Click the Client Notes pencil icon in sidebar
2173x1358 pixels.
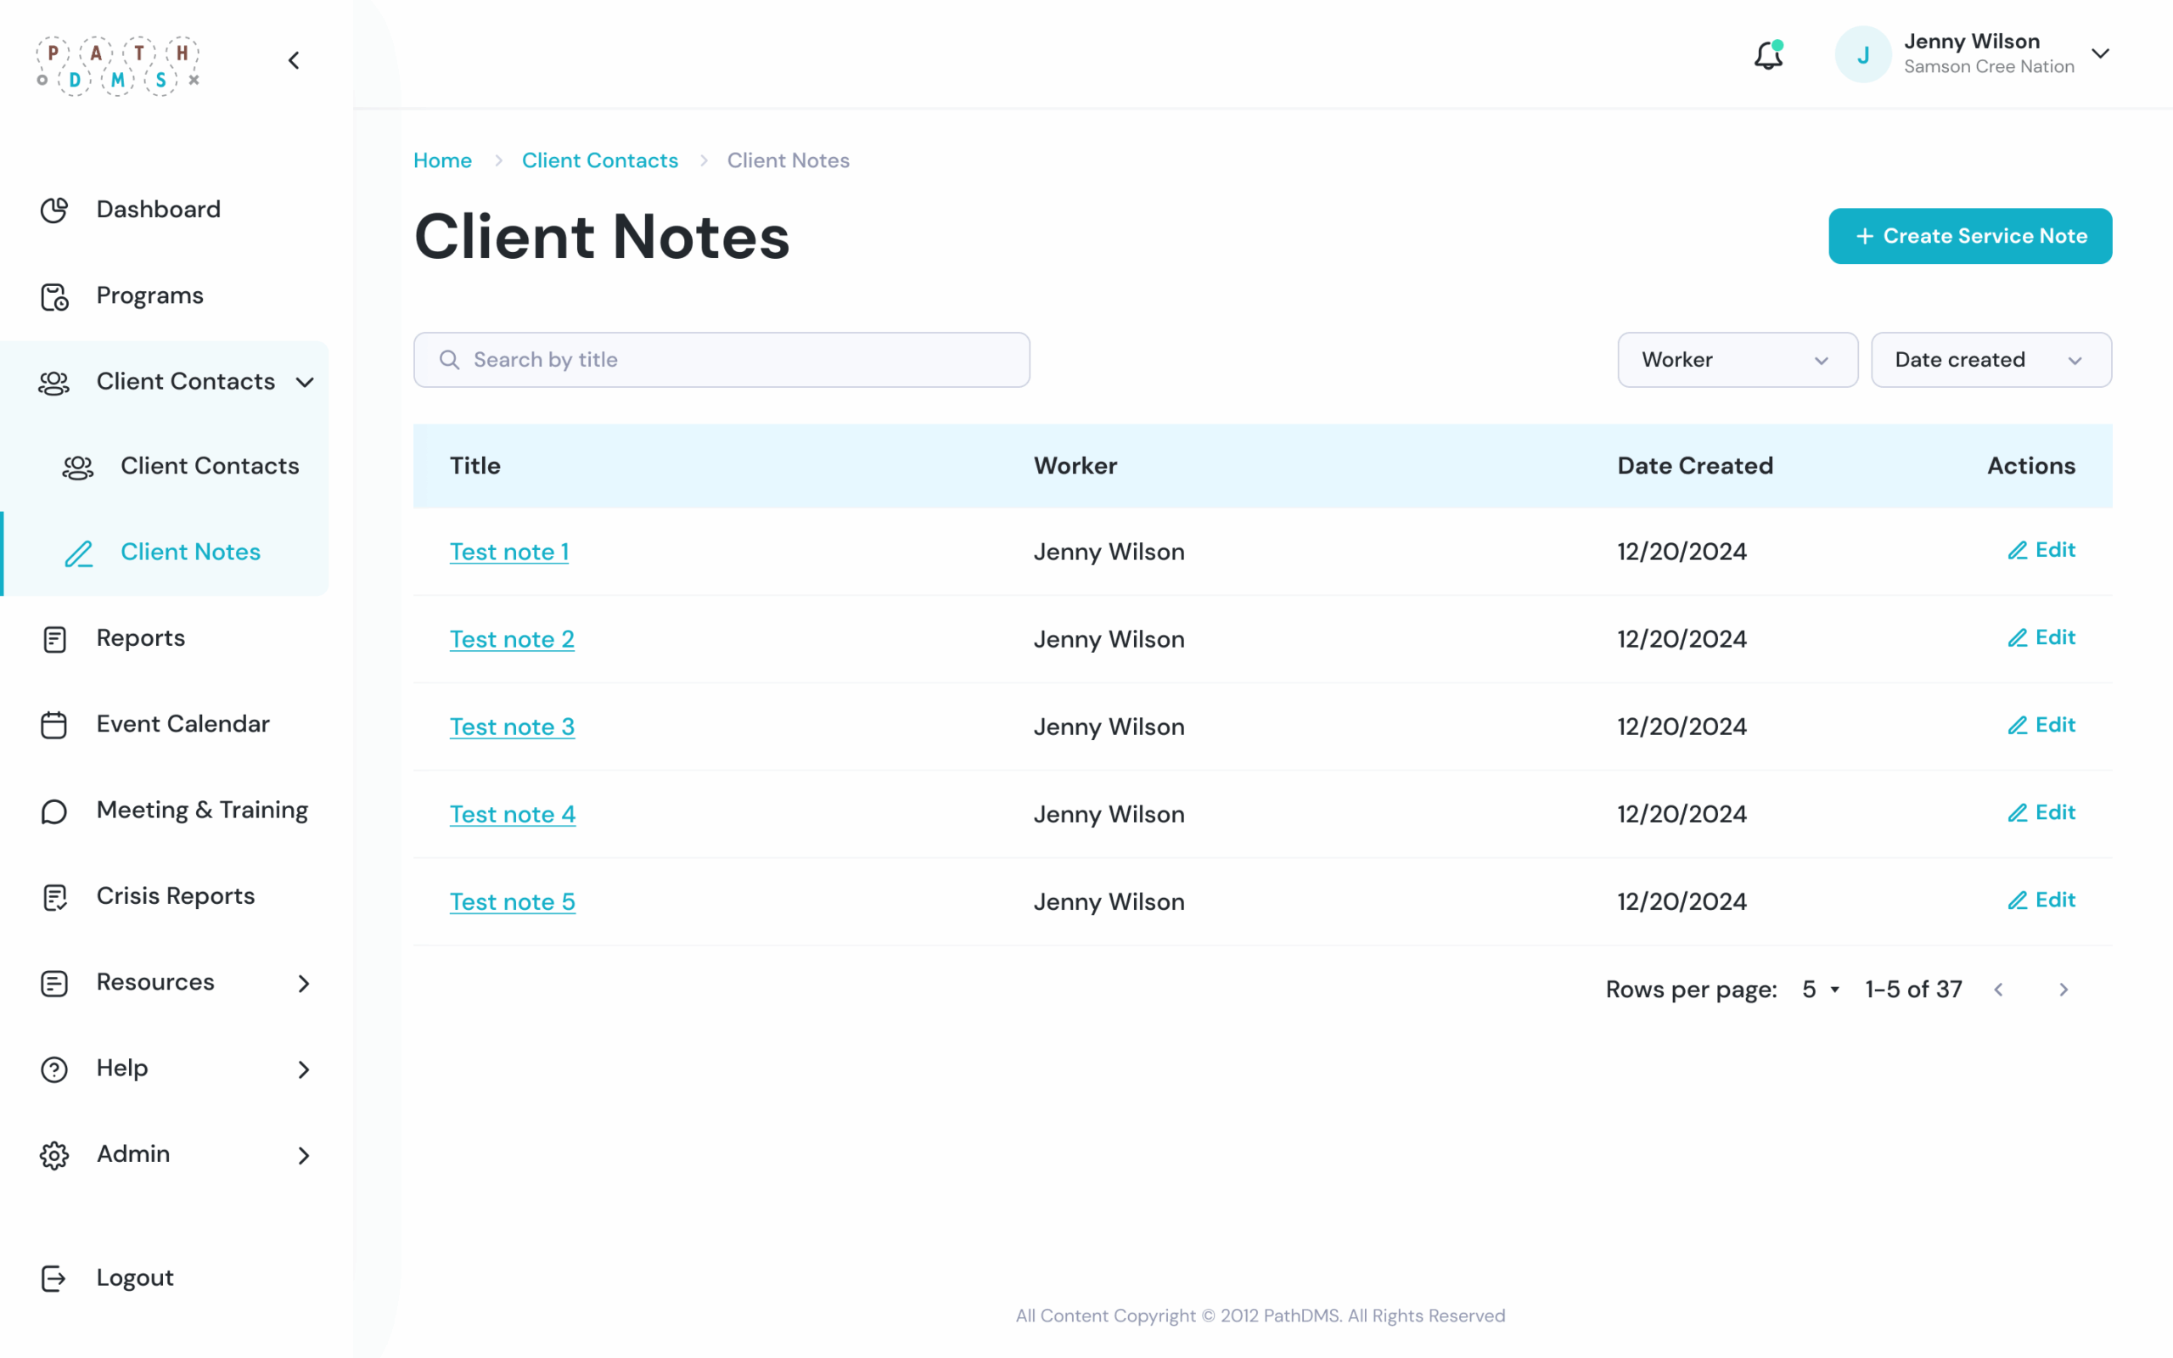79,553
